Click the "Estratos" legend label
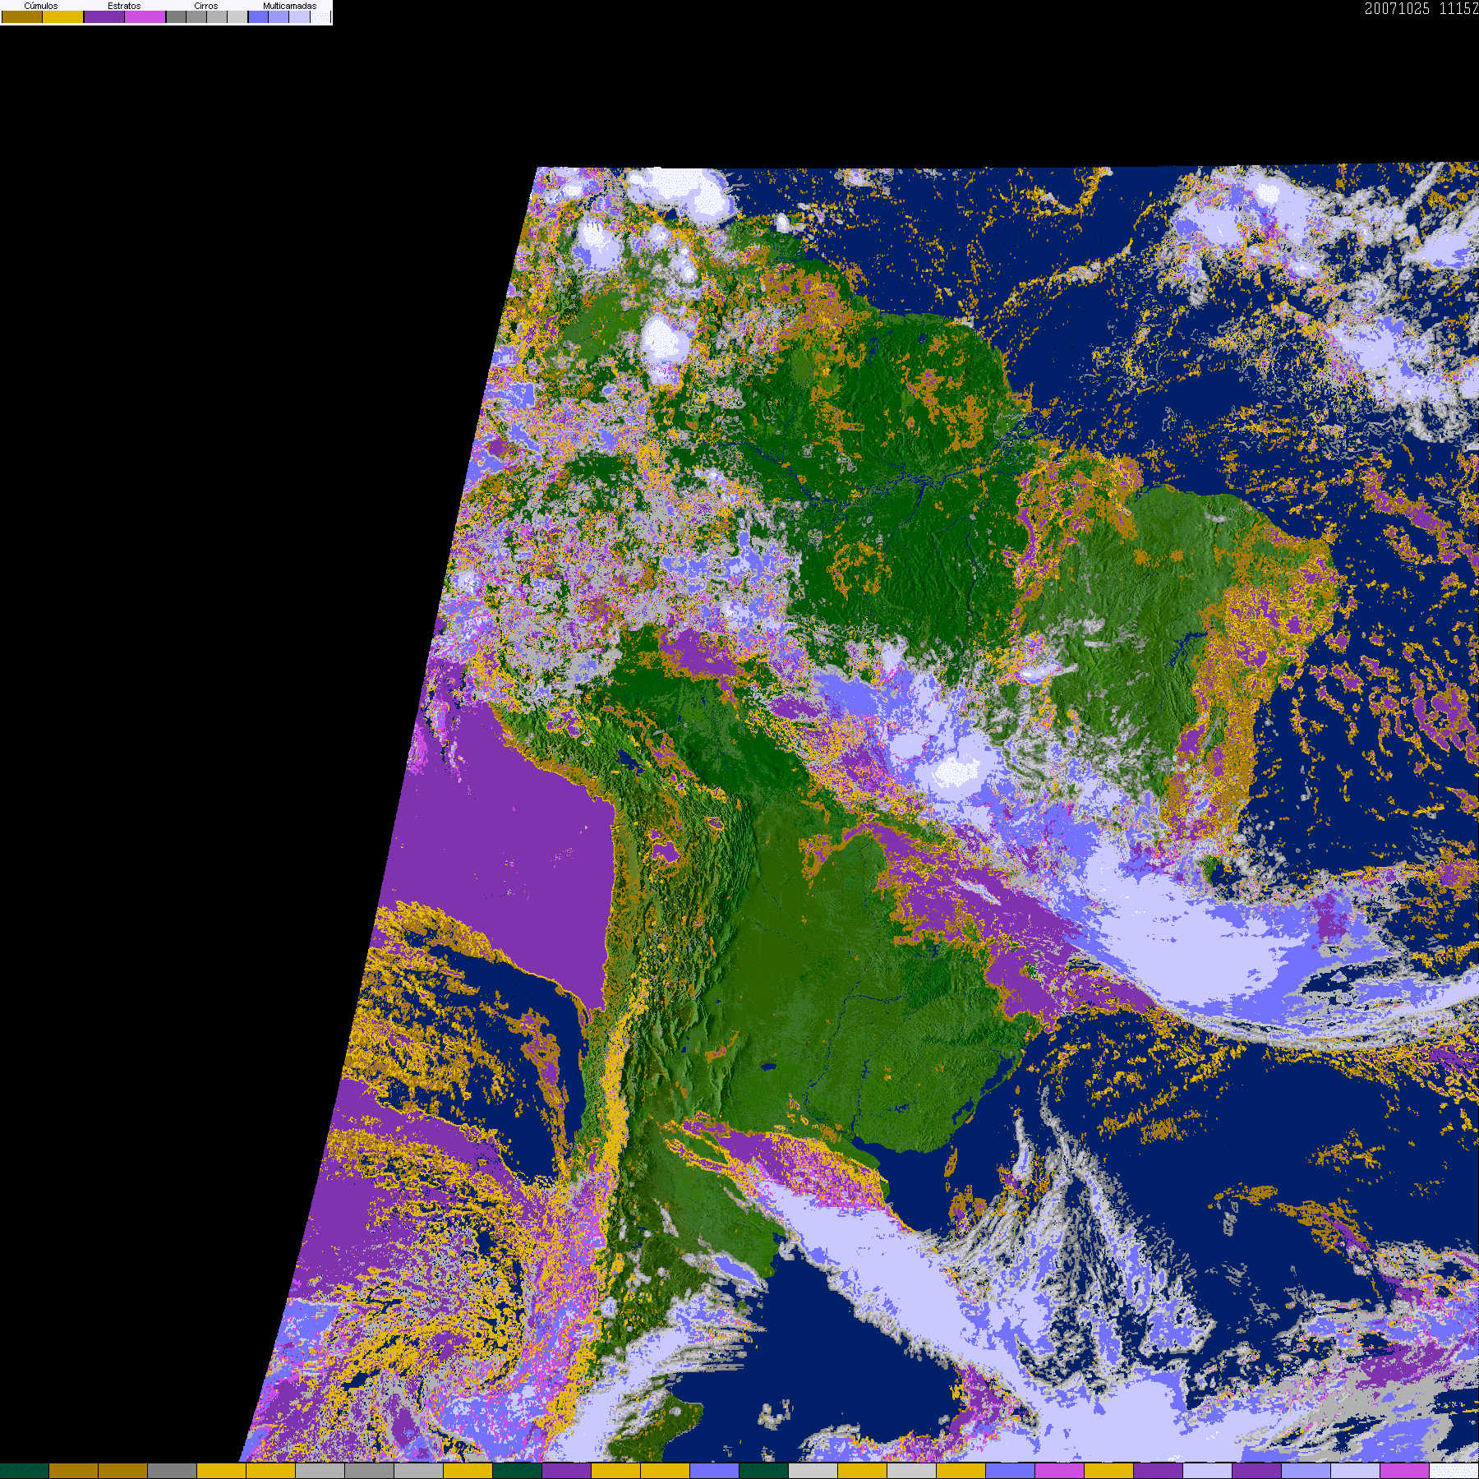The width and height of the screenshot is (1479, 1479). tap(124, 6)
